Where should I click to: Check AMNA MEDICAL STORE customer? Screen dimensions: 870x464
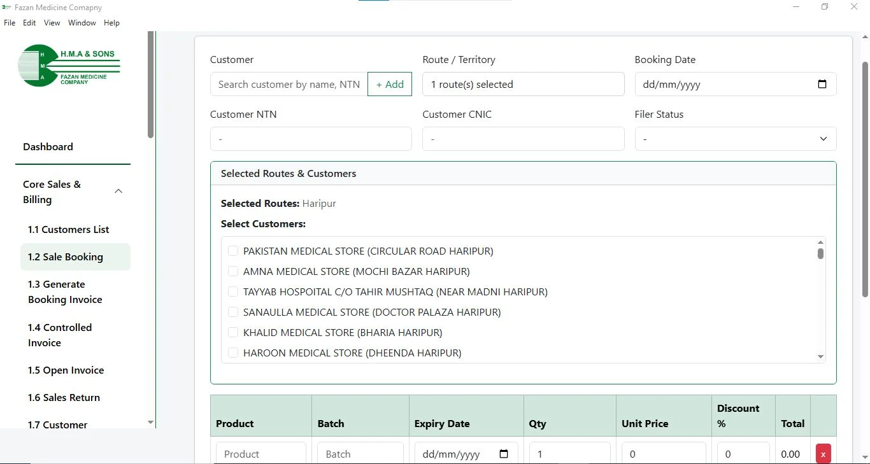233,271
